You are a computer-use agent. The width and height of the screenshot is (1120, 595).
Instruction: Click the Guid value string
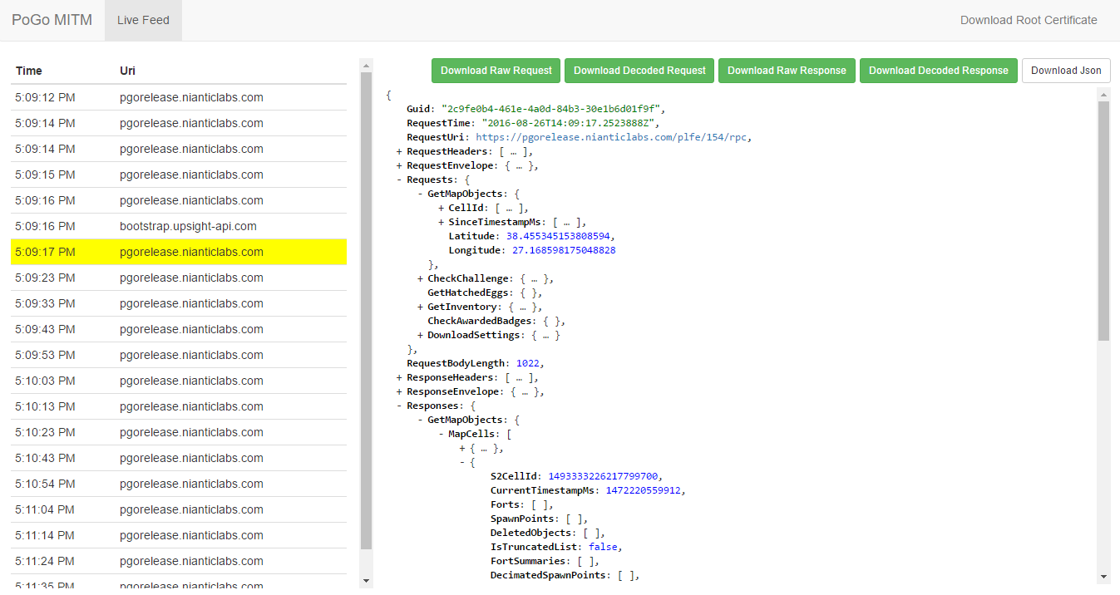tap(553, 109)
